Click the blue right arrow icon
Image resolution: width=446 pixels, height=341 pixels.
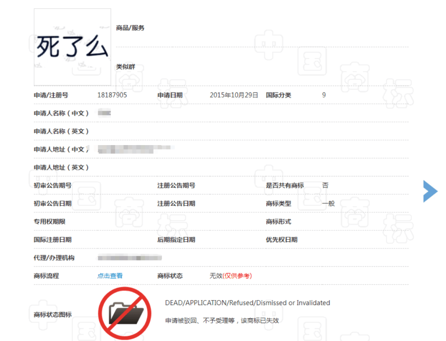pos(430,191)
